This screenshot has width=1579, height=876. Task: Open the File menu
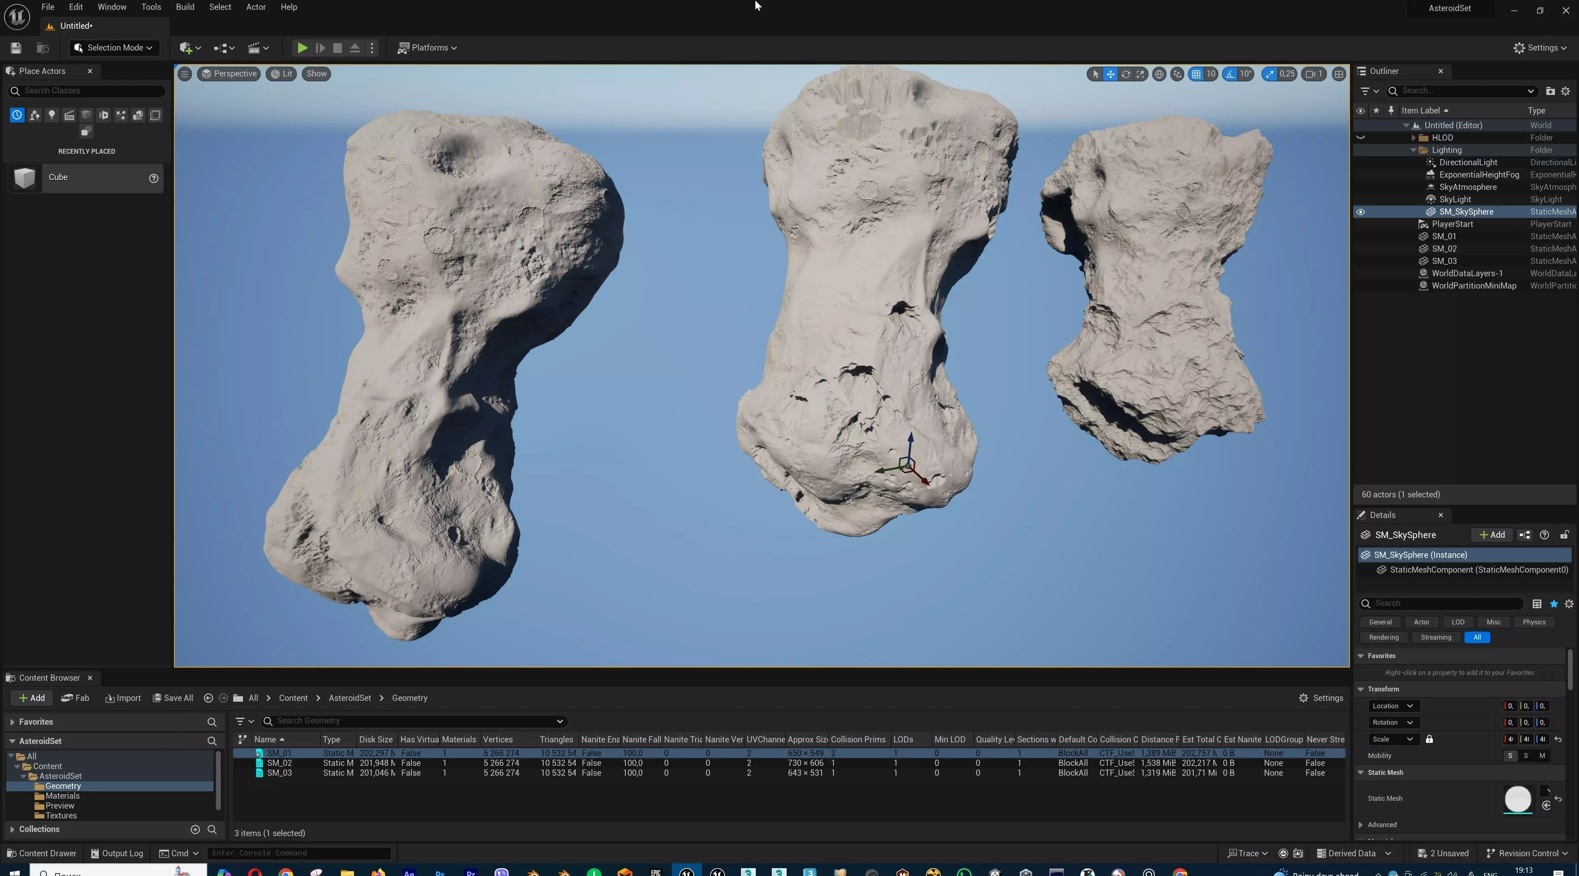pyautogui.click(x=47, y=7)
